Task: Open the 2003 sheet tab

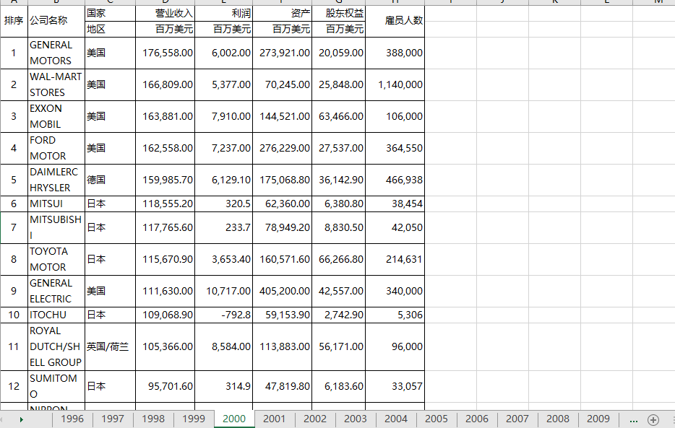Action: click(x=356, y=419)
